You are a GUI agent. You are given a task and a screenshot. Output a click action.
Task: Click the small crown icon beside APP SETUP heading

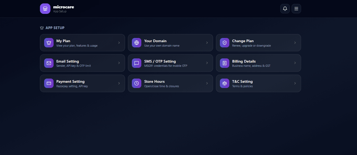[x=42, y=28]
